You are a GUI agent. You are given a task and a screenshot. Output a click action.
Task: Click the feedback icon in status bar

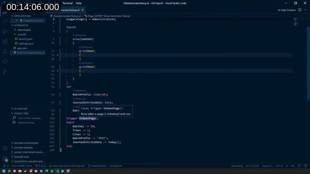pos(299,166)
